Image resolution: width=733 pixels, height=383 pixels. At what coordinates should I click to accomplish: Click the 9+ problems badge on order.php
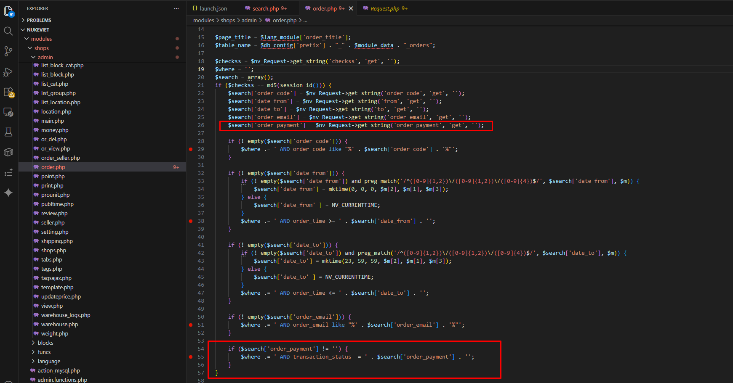click(176, 167)
